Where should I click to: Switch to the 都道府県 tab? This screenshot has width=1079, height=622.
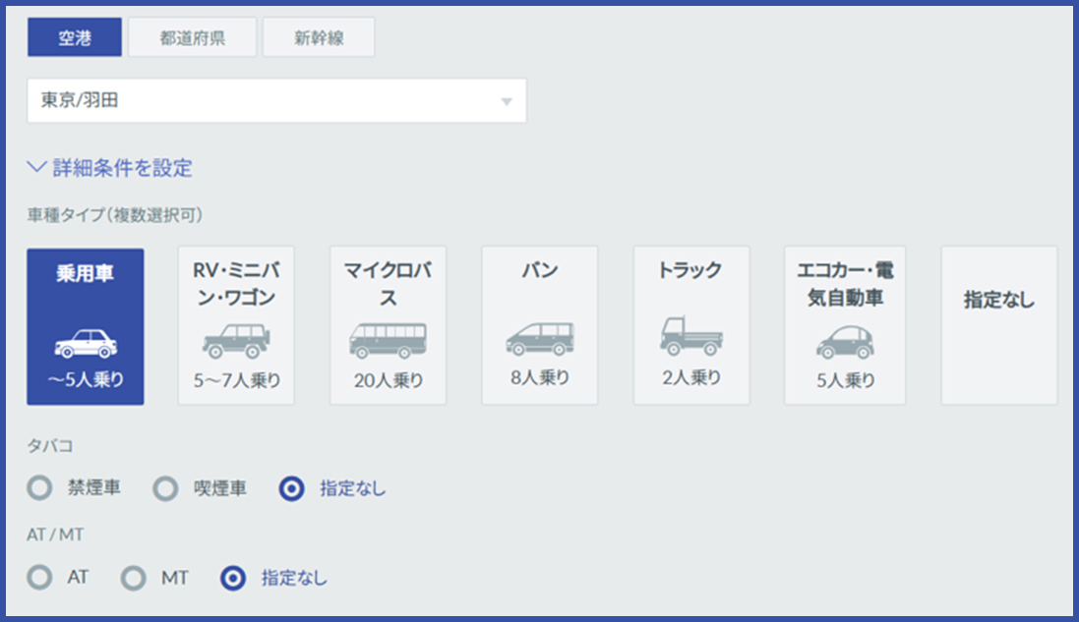pos(192,36)
